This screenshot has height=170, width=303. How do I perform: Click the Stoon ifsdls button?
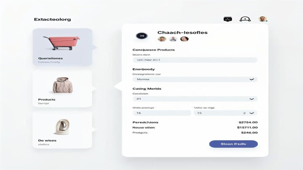[x=233, y=144]
